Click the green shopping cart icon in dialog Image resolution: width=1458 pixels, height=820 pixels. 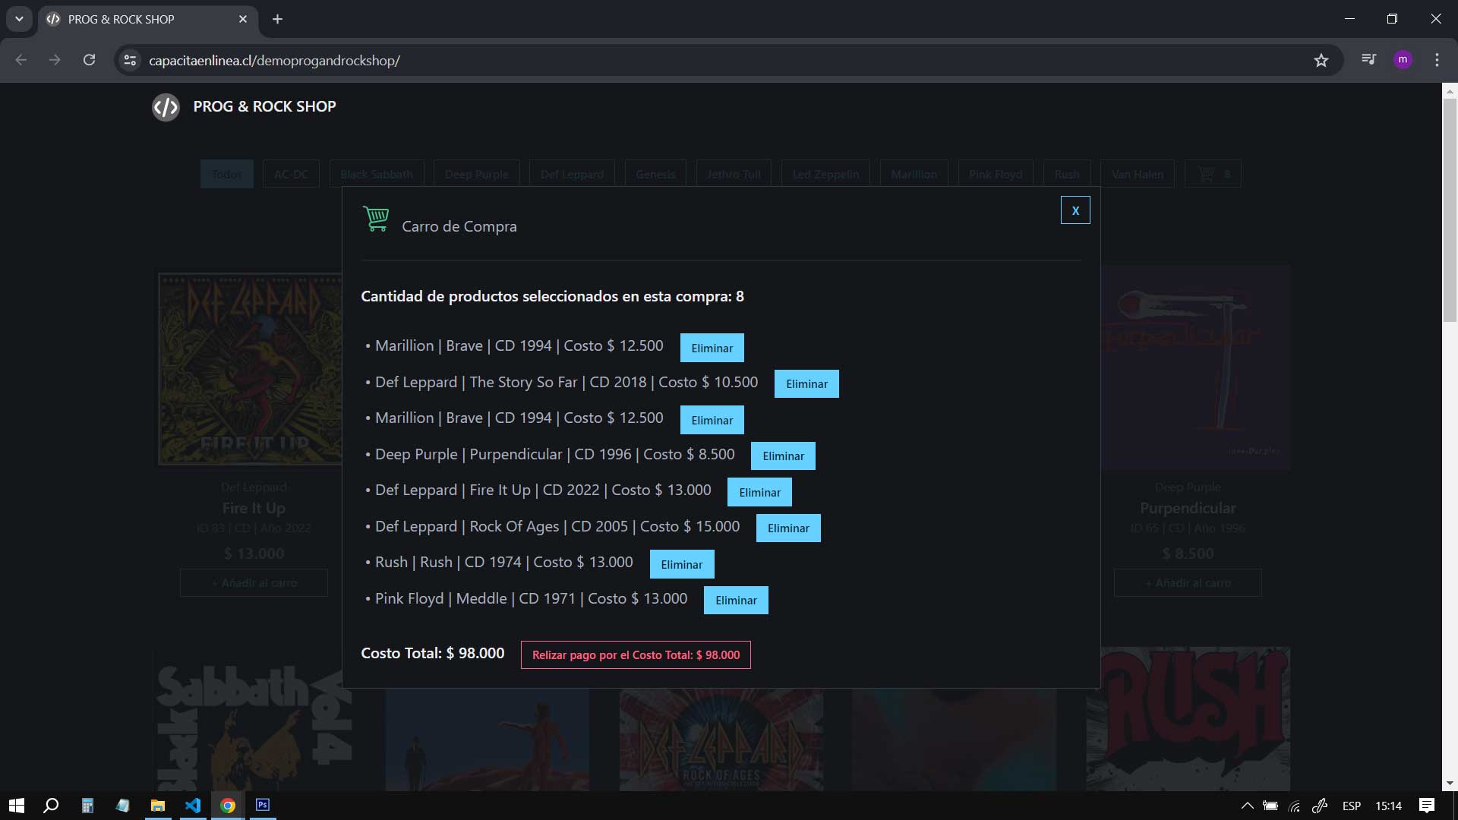(x=376, y=219)
